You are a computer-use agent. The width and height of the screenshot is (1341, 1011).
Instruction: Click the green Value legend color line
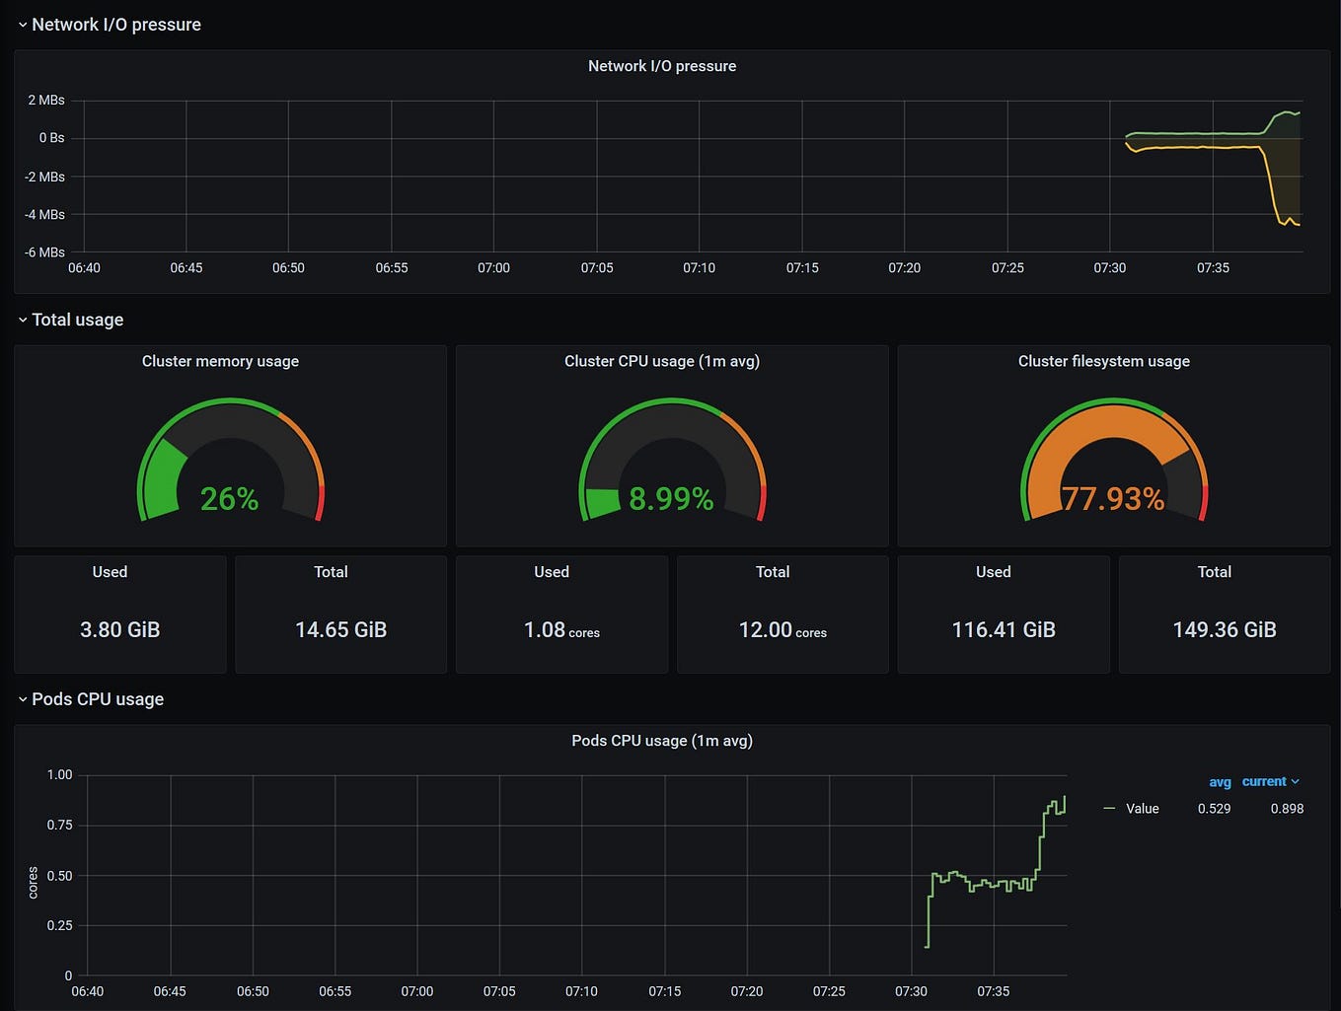pyautogui.click(x=1109, y=809)
